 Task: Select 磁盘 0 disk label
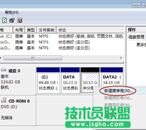pyautogui.click(x=14, y=71)
